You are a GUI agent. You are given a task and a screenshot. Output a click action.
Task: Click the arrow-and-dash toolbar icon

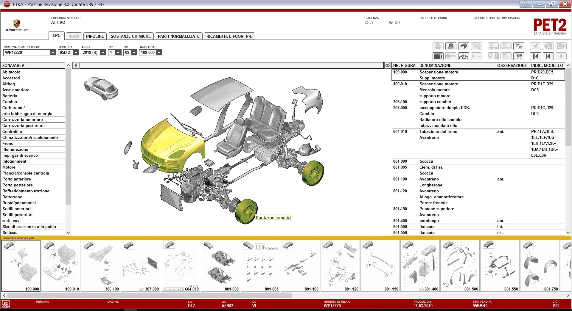(476, 56)
